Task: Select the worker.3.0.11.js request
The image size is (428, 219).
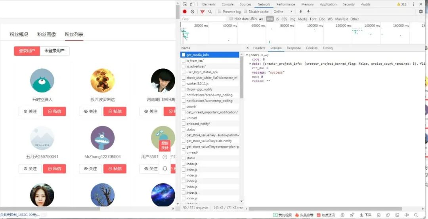Action: coord(210,83)
